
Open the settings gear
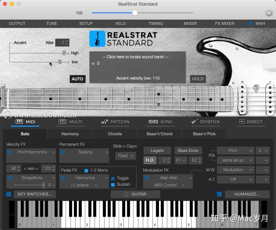click(268, 12)
